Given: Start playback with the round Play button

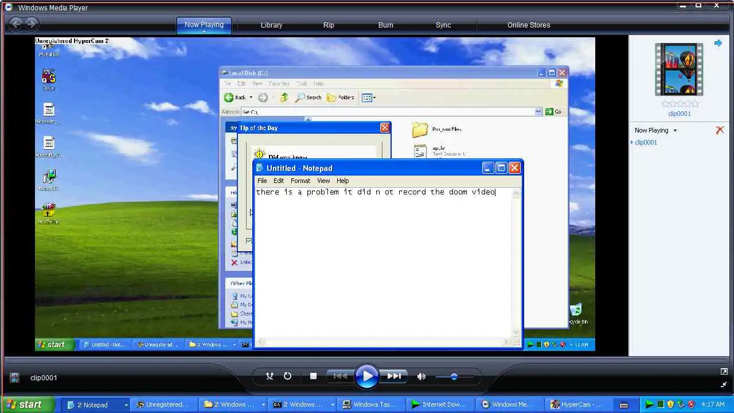Looking at the screenshot, I should coord(366,376).
